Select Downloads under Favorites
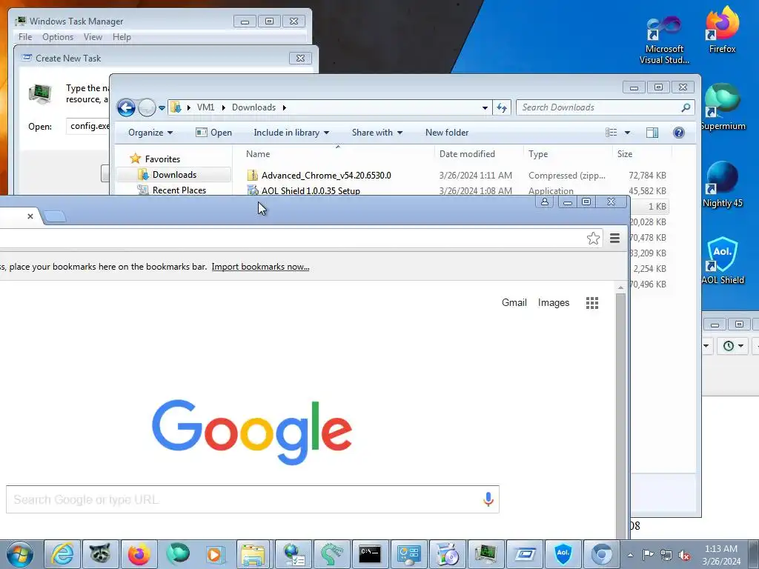The image size is (759, 569). click(x=173, y=175)
